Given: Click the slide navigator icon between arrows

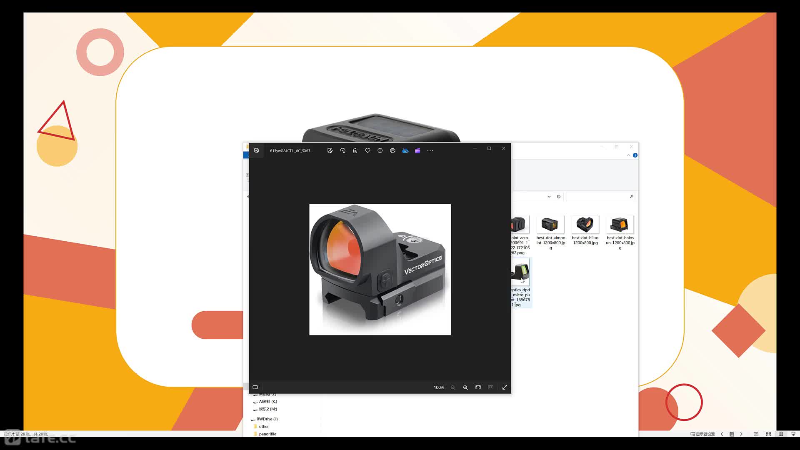Looking at the screenshot, I should pos(732,434).
